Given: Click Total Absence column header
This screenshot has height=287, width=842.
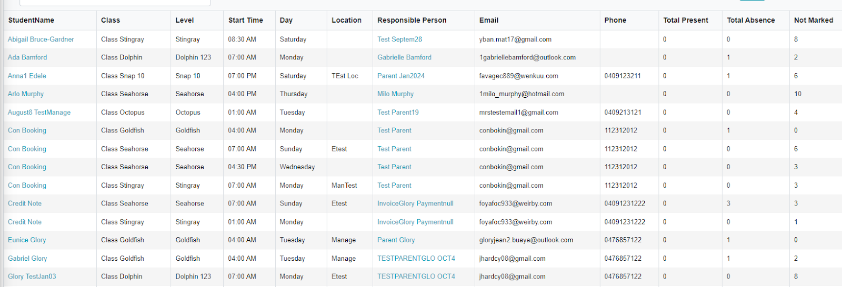Looking at the screenshot, I should point(750,20).
